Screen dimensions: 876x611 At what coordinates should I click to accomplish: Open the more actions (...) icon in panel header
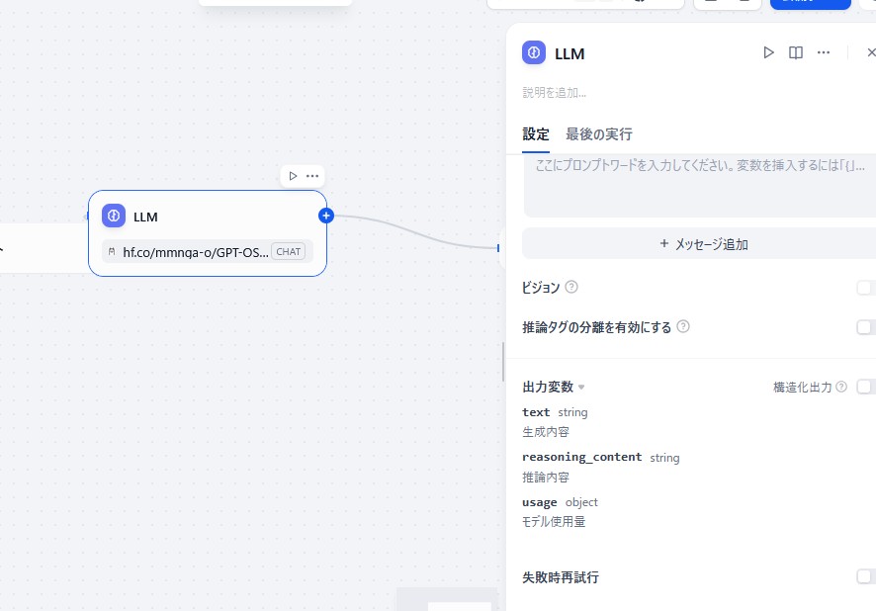(824, 52)
